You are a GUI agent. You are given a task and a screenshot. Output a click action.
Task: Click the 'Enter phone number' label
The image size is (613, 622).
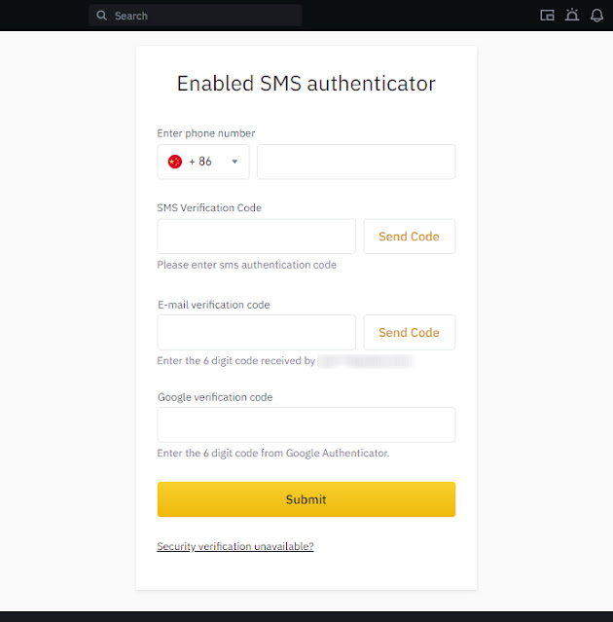[x=205, y=133]
